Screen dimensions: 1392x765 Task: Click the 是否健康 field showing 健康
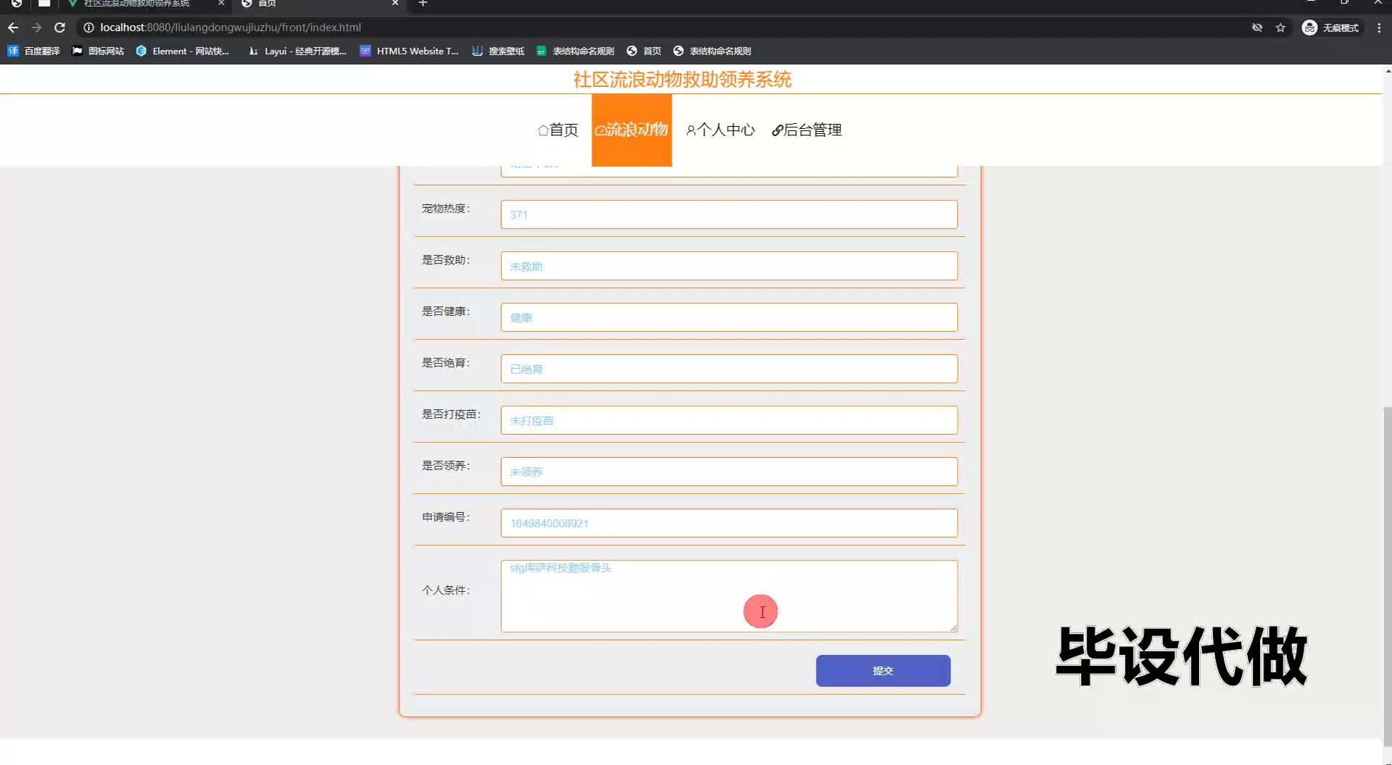pyautogui.click(x=729, y=317)
